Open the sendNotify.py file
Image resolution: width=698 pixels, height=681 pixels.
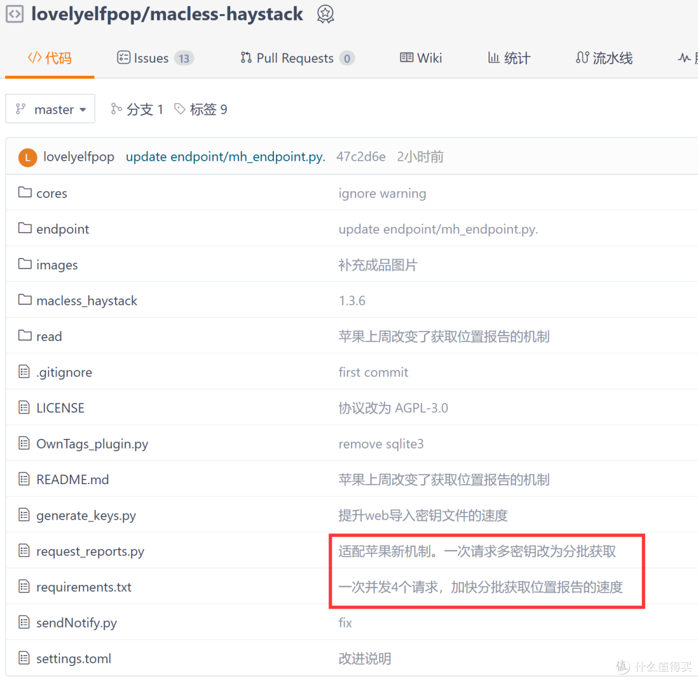(x=76, y=623)
